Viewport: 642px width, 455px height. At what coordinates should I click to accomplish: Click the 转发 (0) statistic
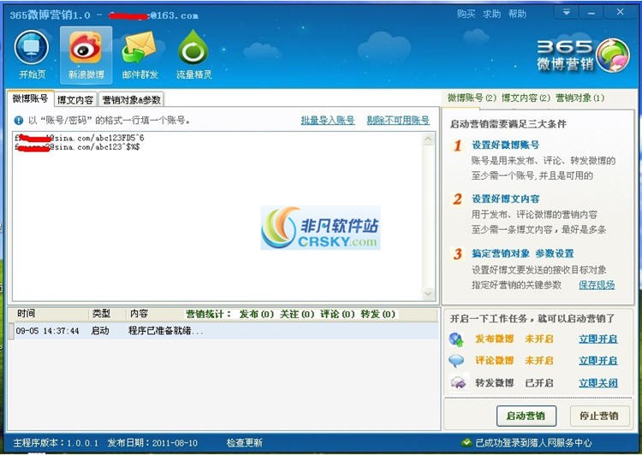pos(377,314)
